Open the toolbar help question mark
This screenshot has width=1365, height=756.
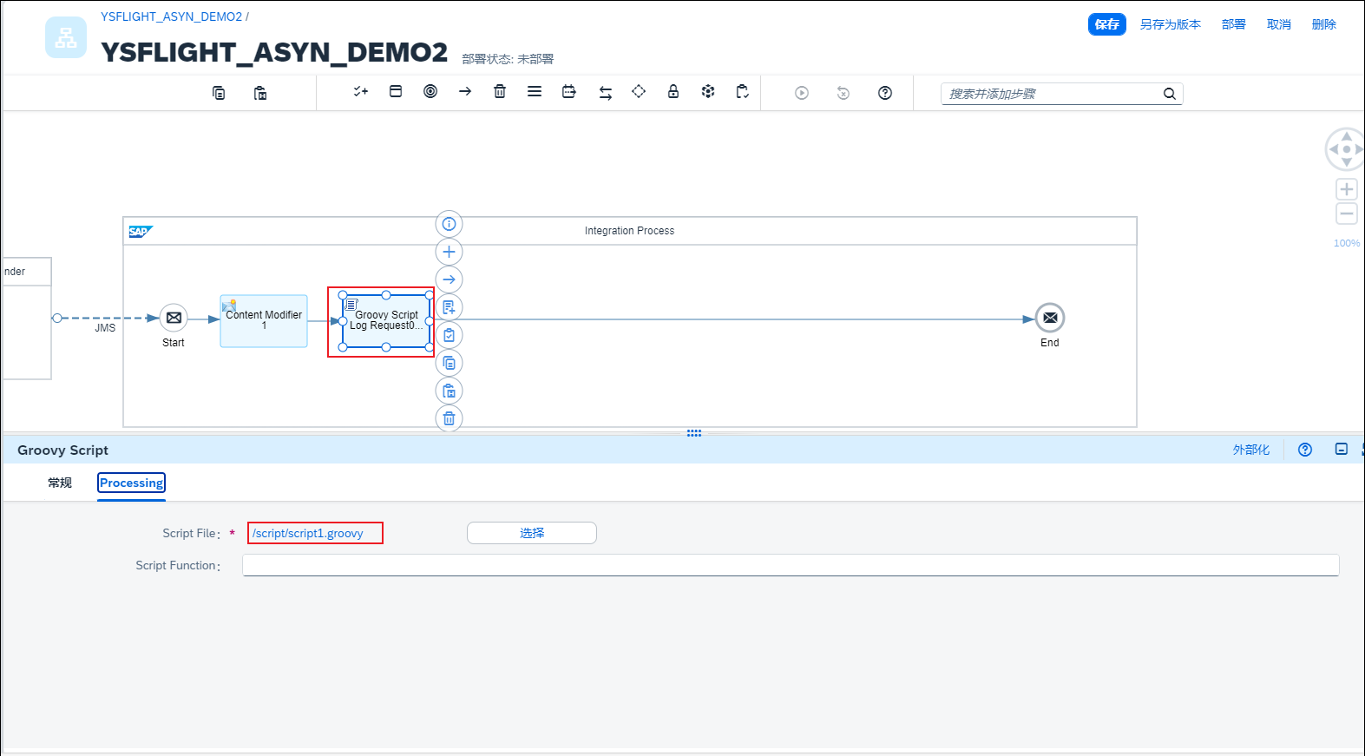[x=885, y=93]
